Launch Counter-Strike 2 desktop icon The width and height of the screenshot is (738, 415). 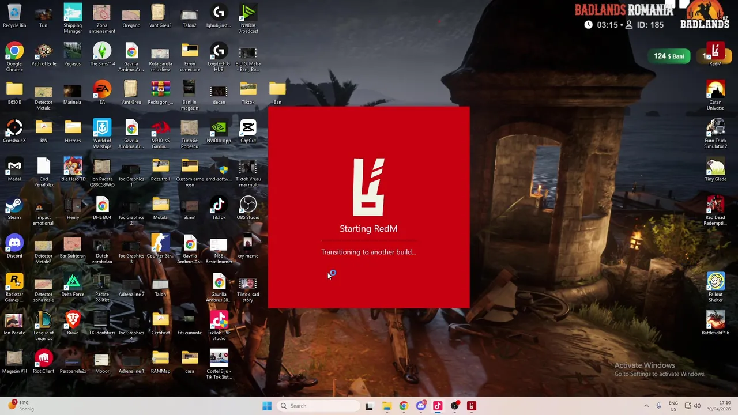(x=160, y=249)
